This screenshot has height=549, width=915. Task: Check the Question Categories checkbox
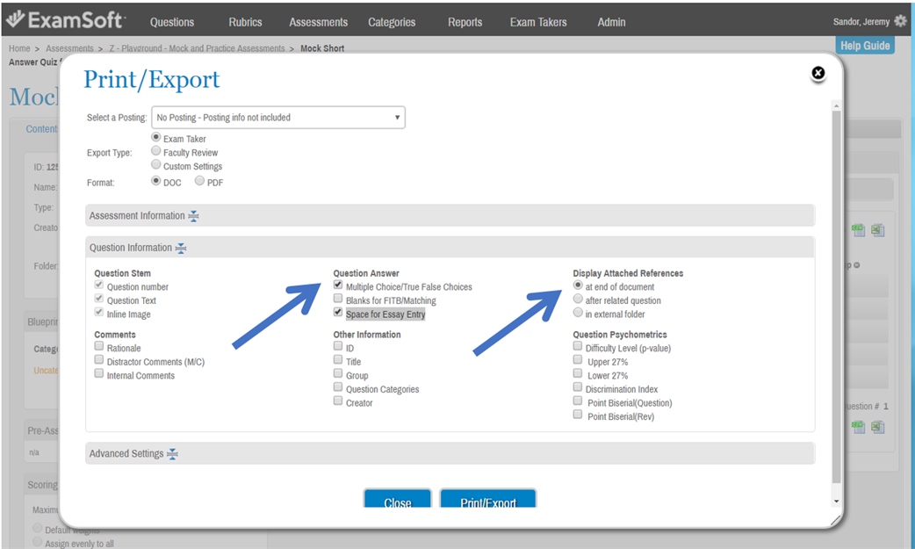[338, 387]
